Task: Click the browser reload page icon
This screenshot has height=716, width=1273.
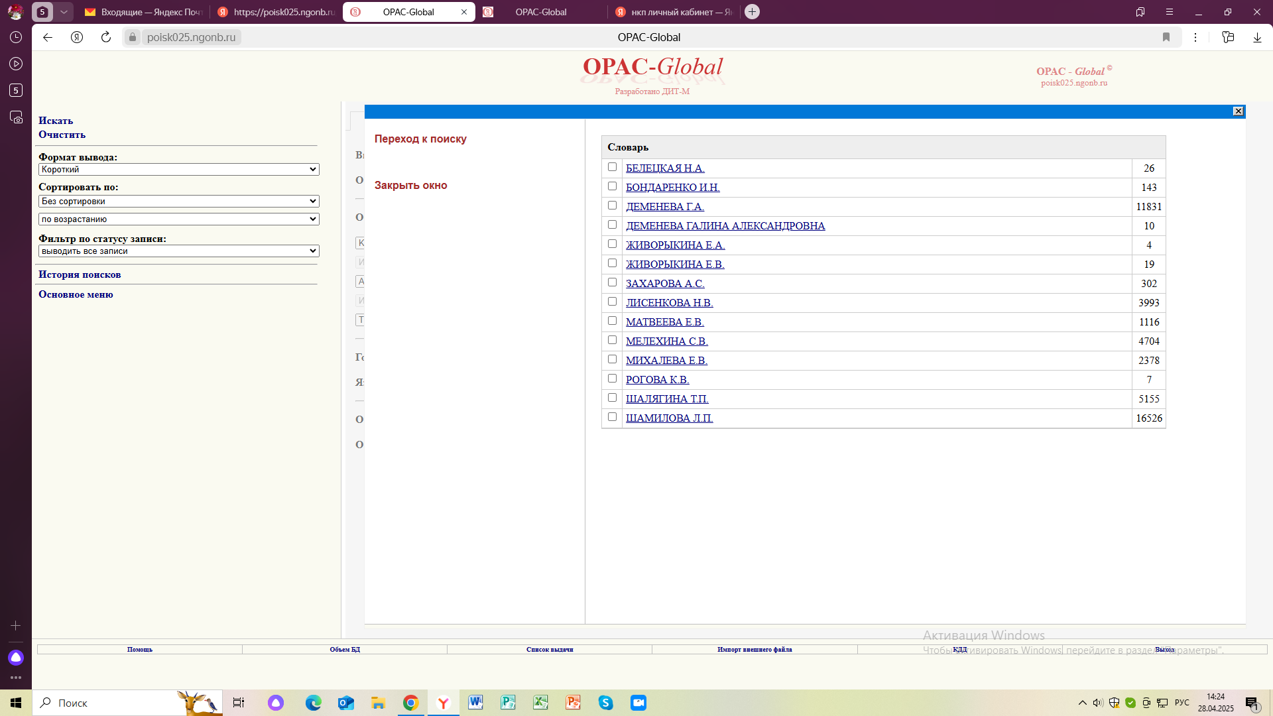Action: coord(106,37)
